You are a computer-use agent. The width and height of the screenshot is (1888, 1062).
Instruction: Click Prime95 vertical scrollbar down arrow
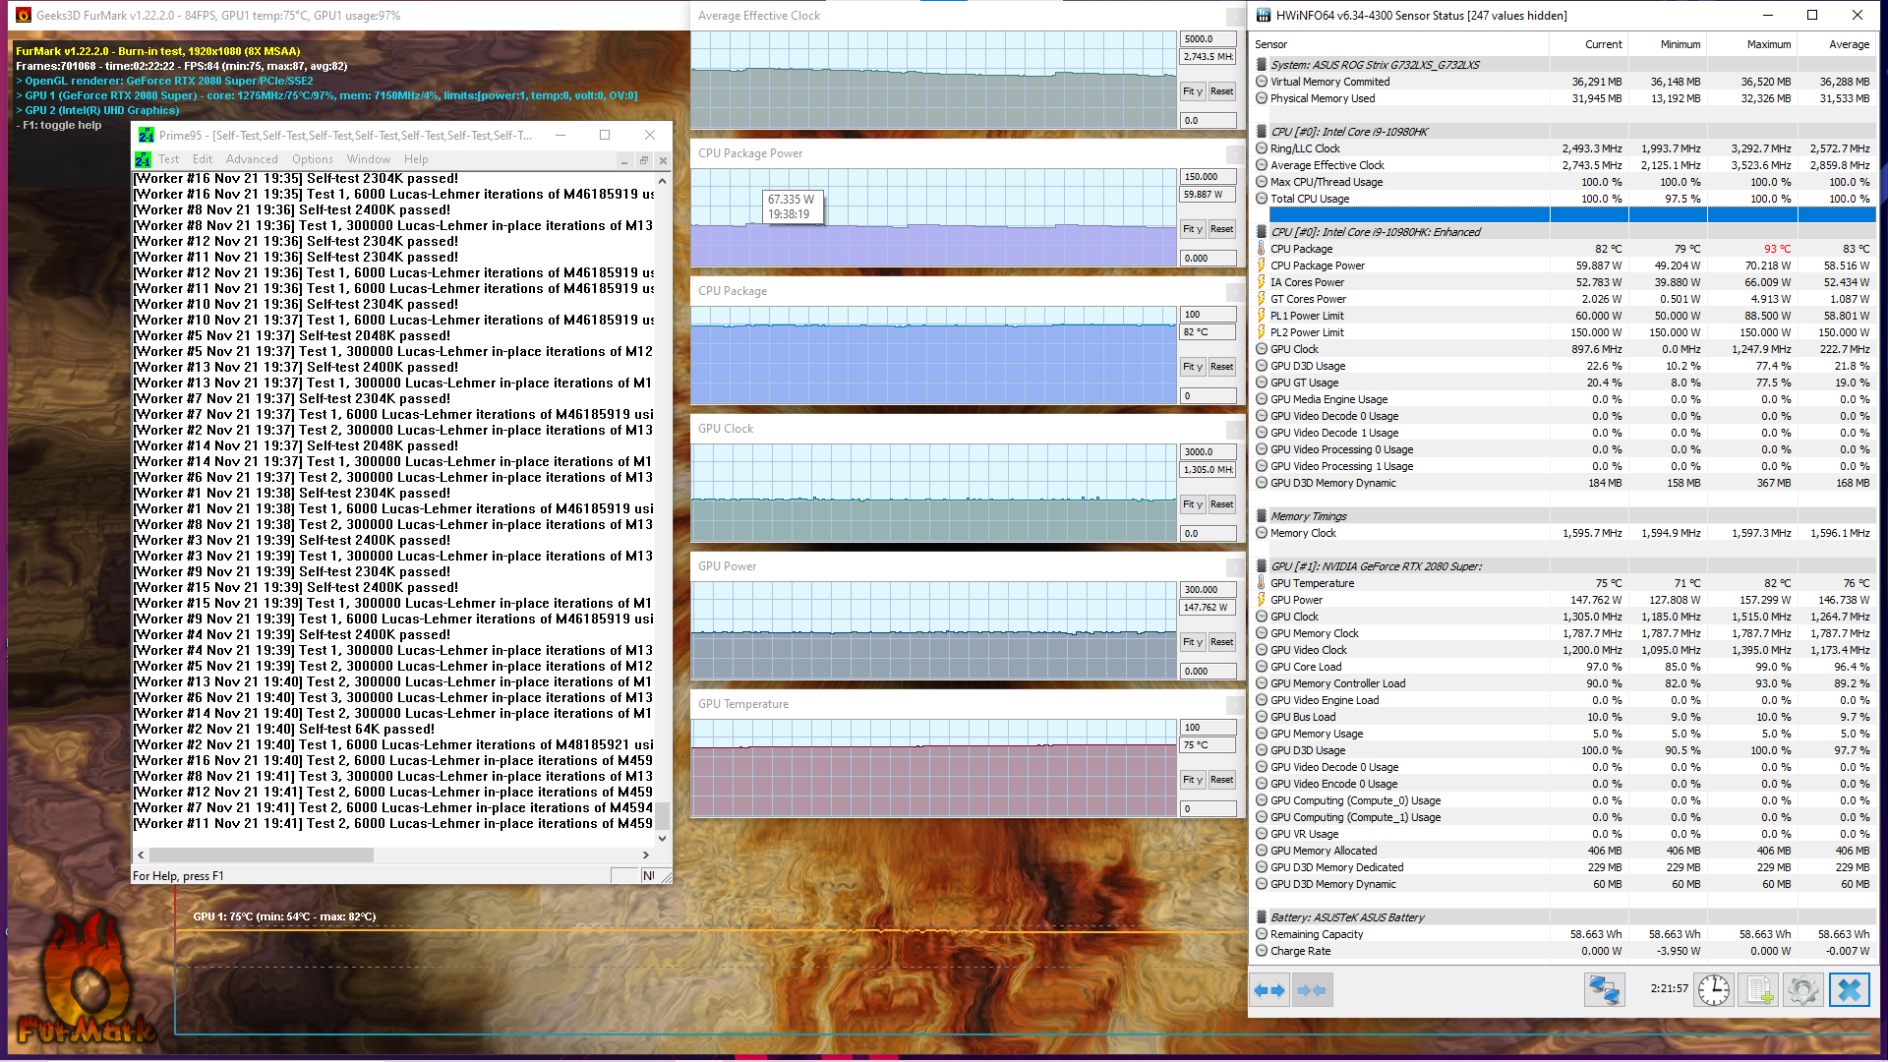click(x=663, y=839)
